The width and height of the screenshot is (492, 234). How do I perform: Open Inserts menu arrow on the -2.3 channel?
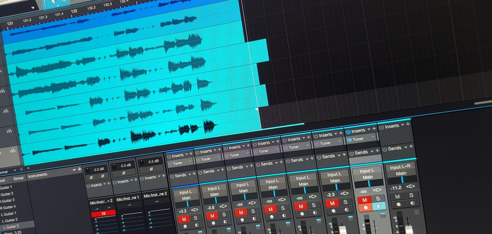point(335,134)
